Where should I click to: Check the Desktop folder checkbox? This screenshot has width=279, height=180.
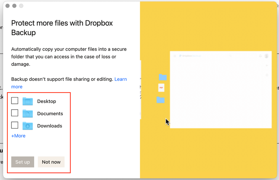(15, 101)
